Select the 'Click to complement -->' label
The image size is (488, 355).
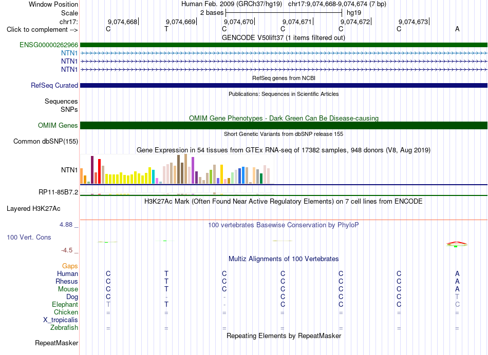pos(42,30)
